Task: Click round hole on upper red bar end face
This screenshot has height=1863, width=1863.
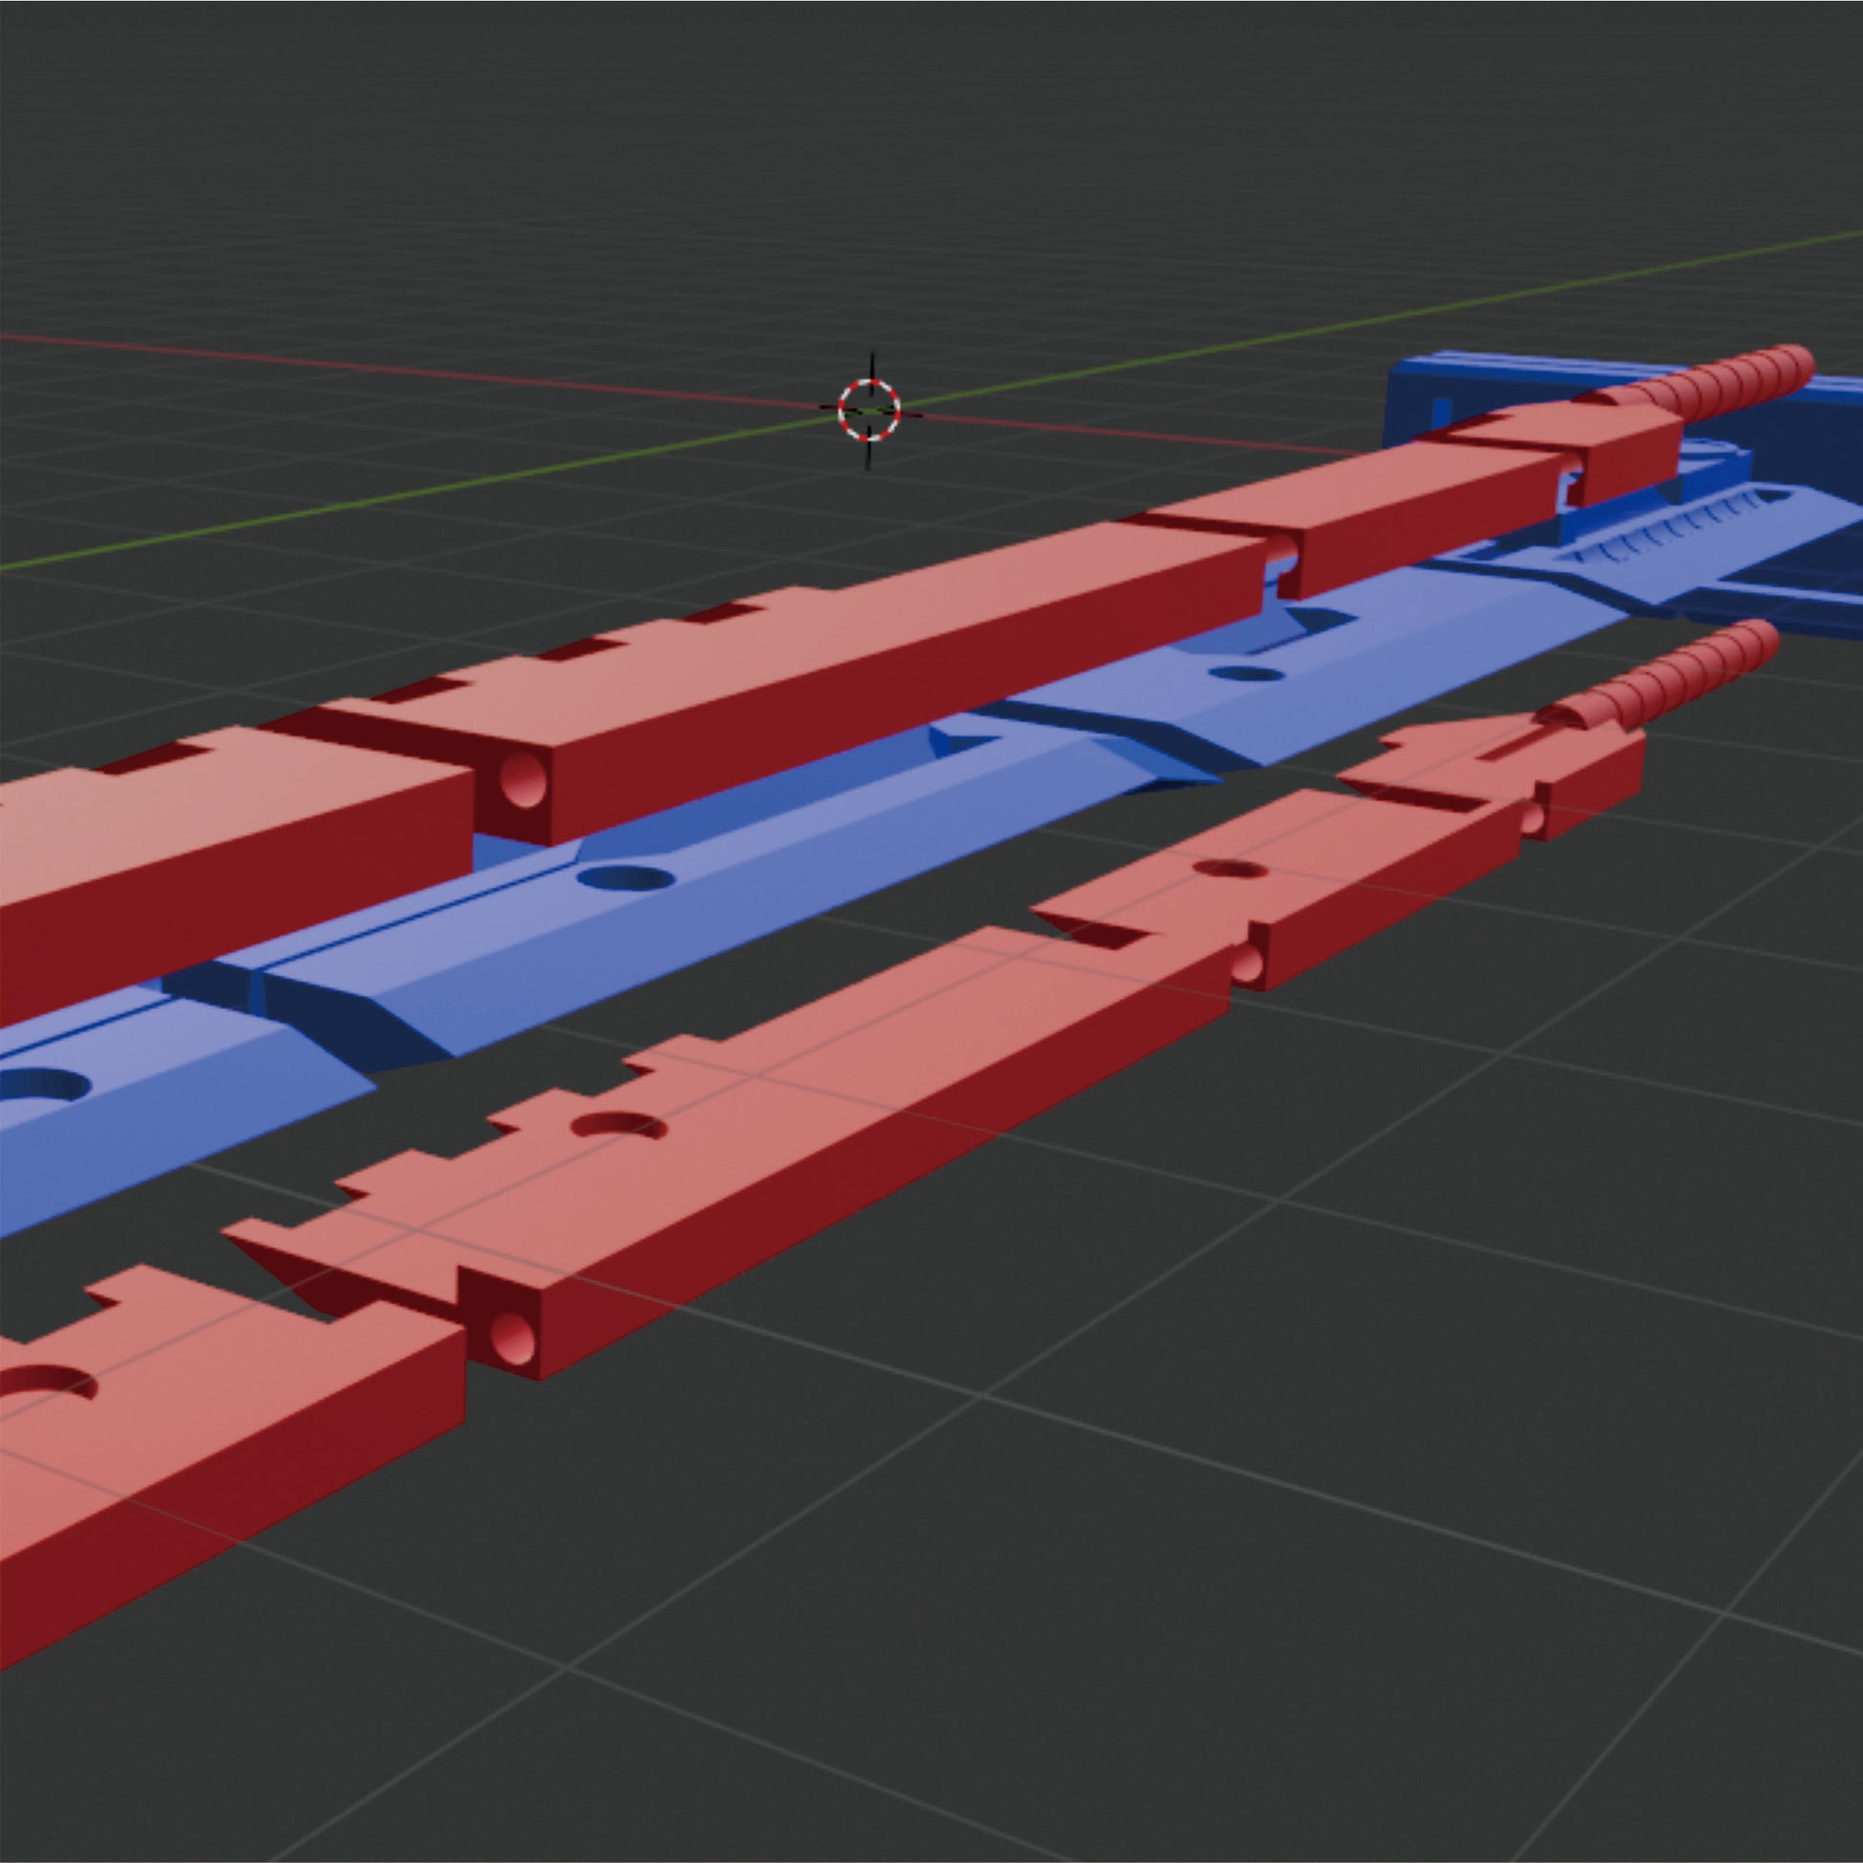Action: [x=522, y=781]
